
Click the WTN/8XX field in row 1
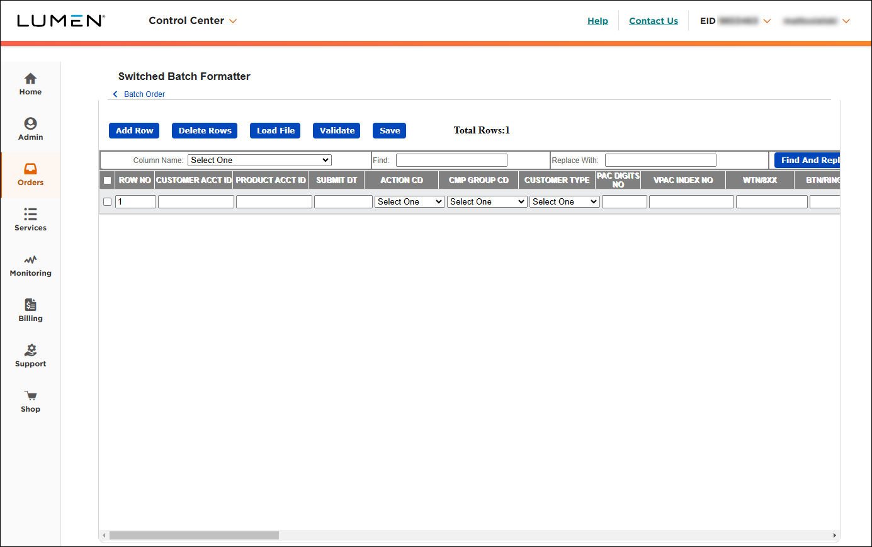772,202
